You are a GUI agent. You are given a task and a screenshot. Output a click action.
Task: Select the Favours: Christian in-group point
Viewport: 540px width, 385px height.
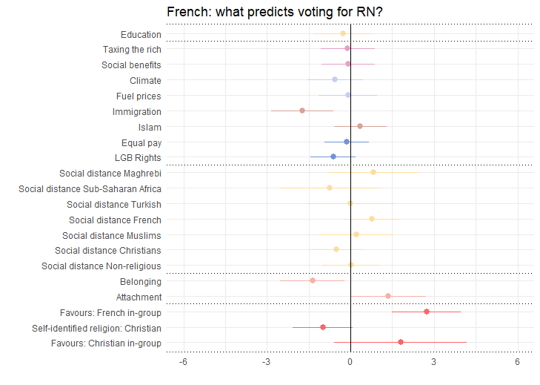pos(401,342)
